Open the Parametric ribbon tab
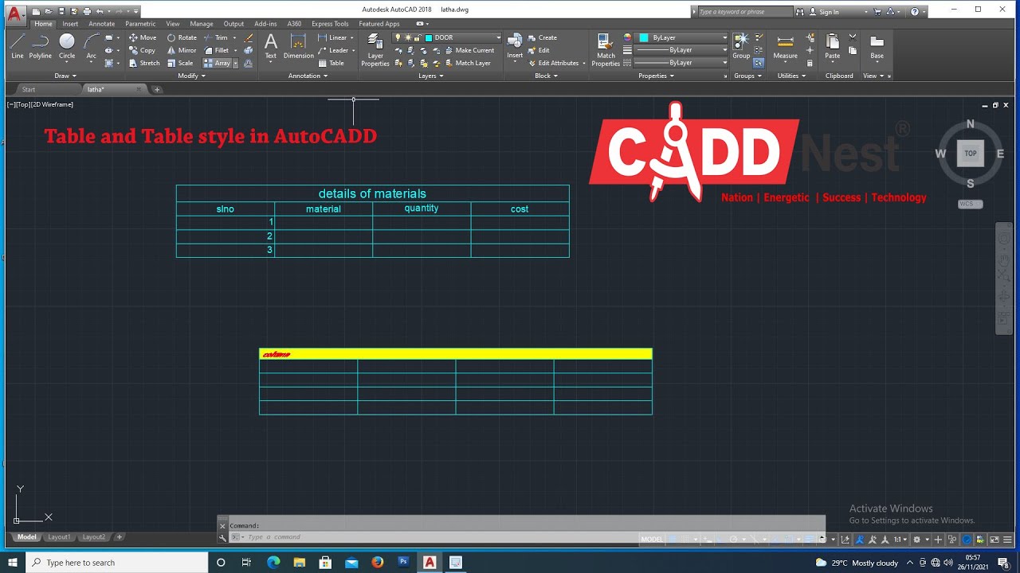1020x573 pixels. 140,24
